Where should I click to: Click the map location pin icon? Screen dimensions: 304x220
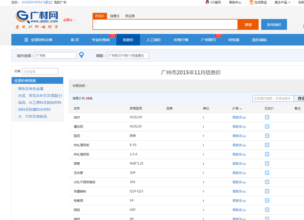tap(82, 55)
